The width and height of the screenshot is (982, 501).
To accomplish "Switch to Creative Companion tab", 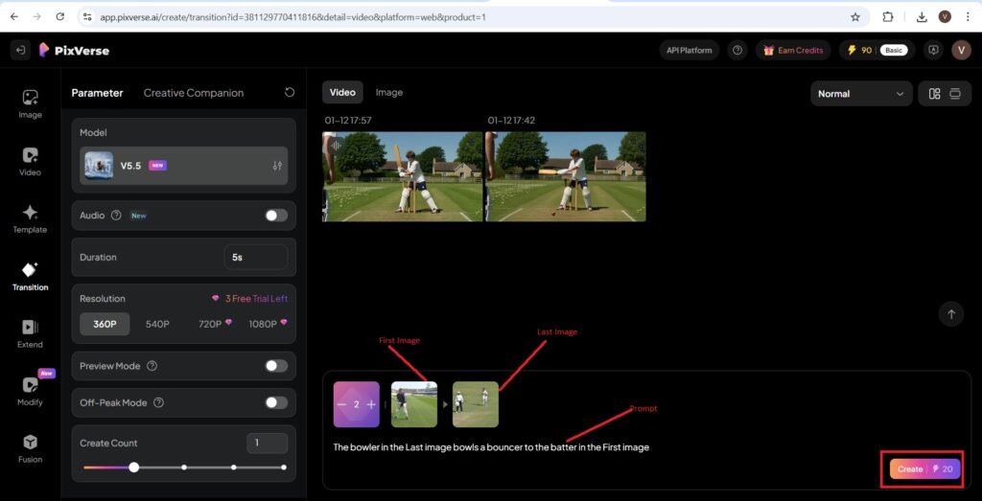I will [193, 93].
